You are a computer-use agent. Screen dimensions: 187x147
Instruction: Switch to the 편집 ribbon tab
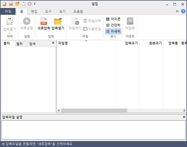tap(34, 12)
